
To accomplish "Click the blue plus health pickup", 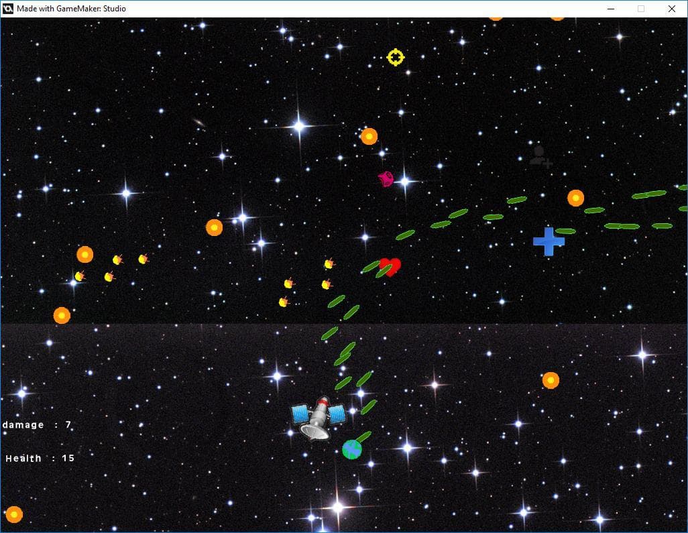I will click(549, 241).
